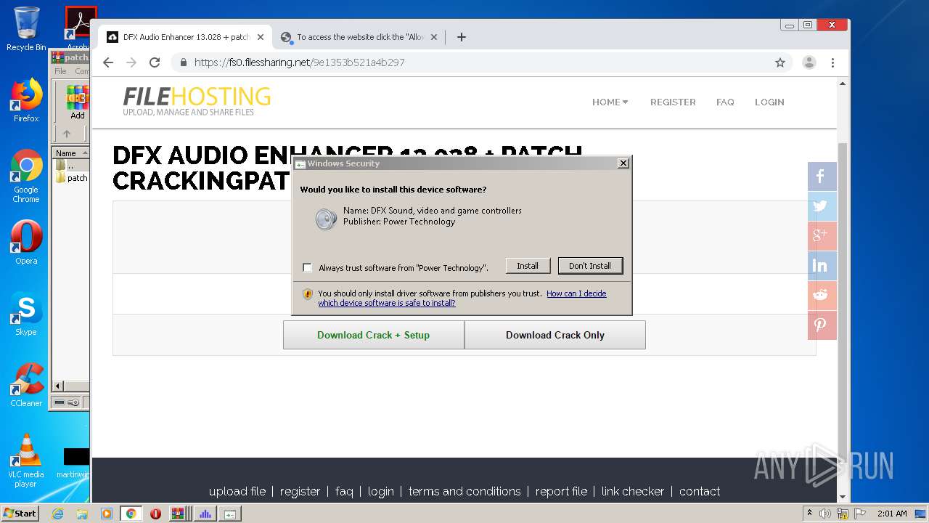The image size is (929, 523).
Task: Open 'terms and conditions' footer link
Action: point(464,492)
